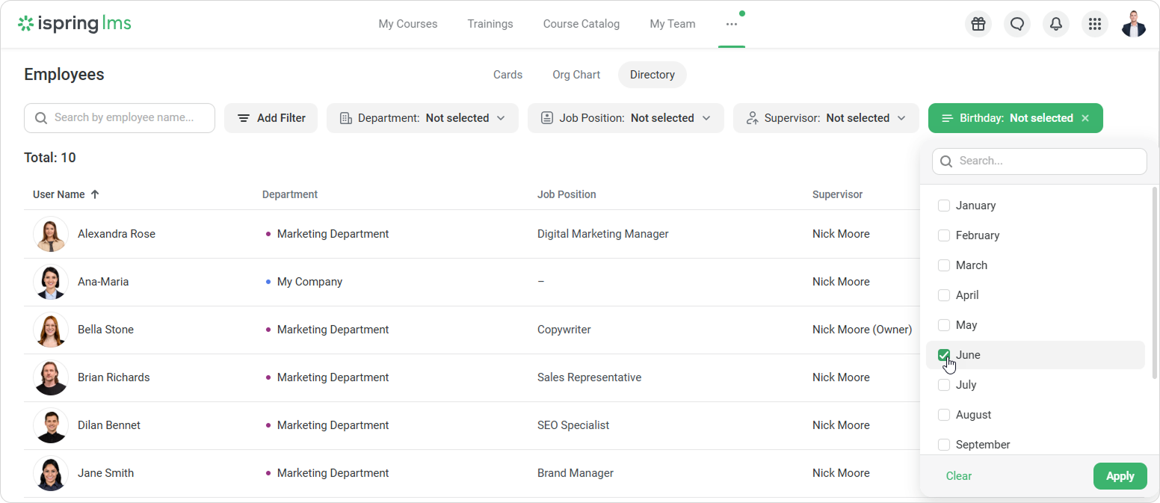Remove Birthday filter with X icon
The image size is (1160, 503).
(x=1085, y=118)
